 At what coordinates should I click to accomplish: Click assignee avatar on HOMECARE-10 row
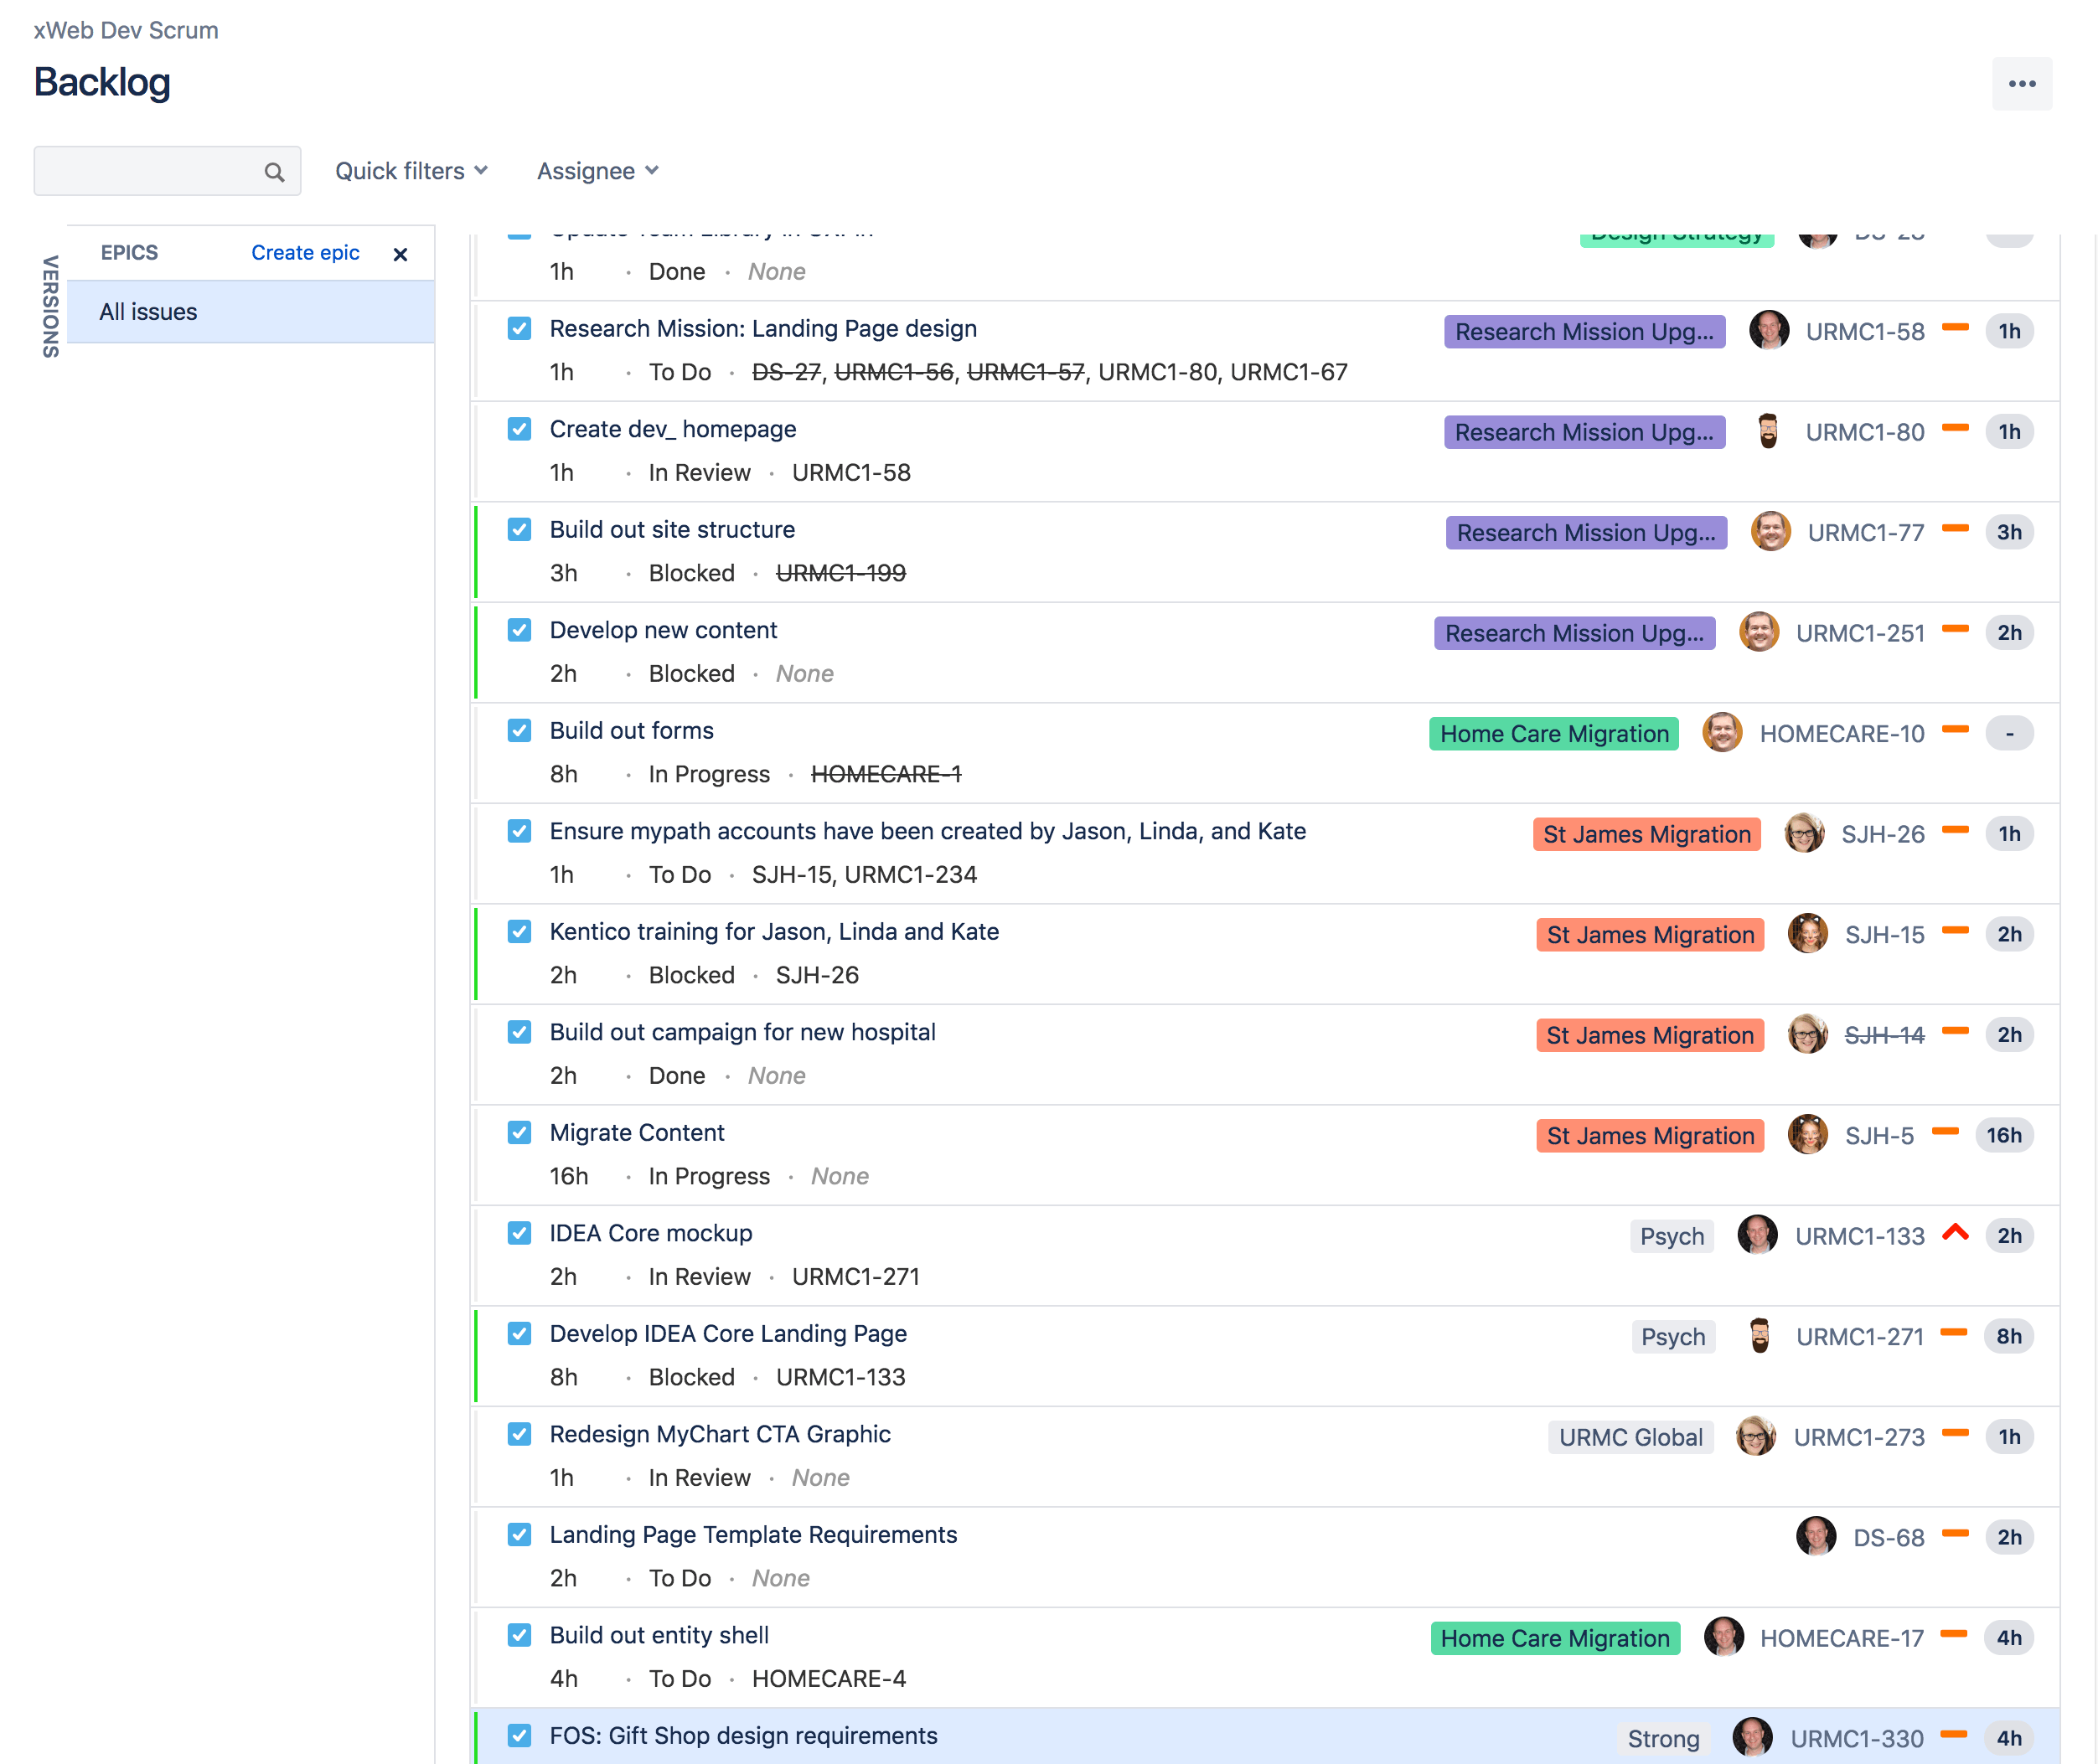point(1721,732)
